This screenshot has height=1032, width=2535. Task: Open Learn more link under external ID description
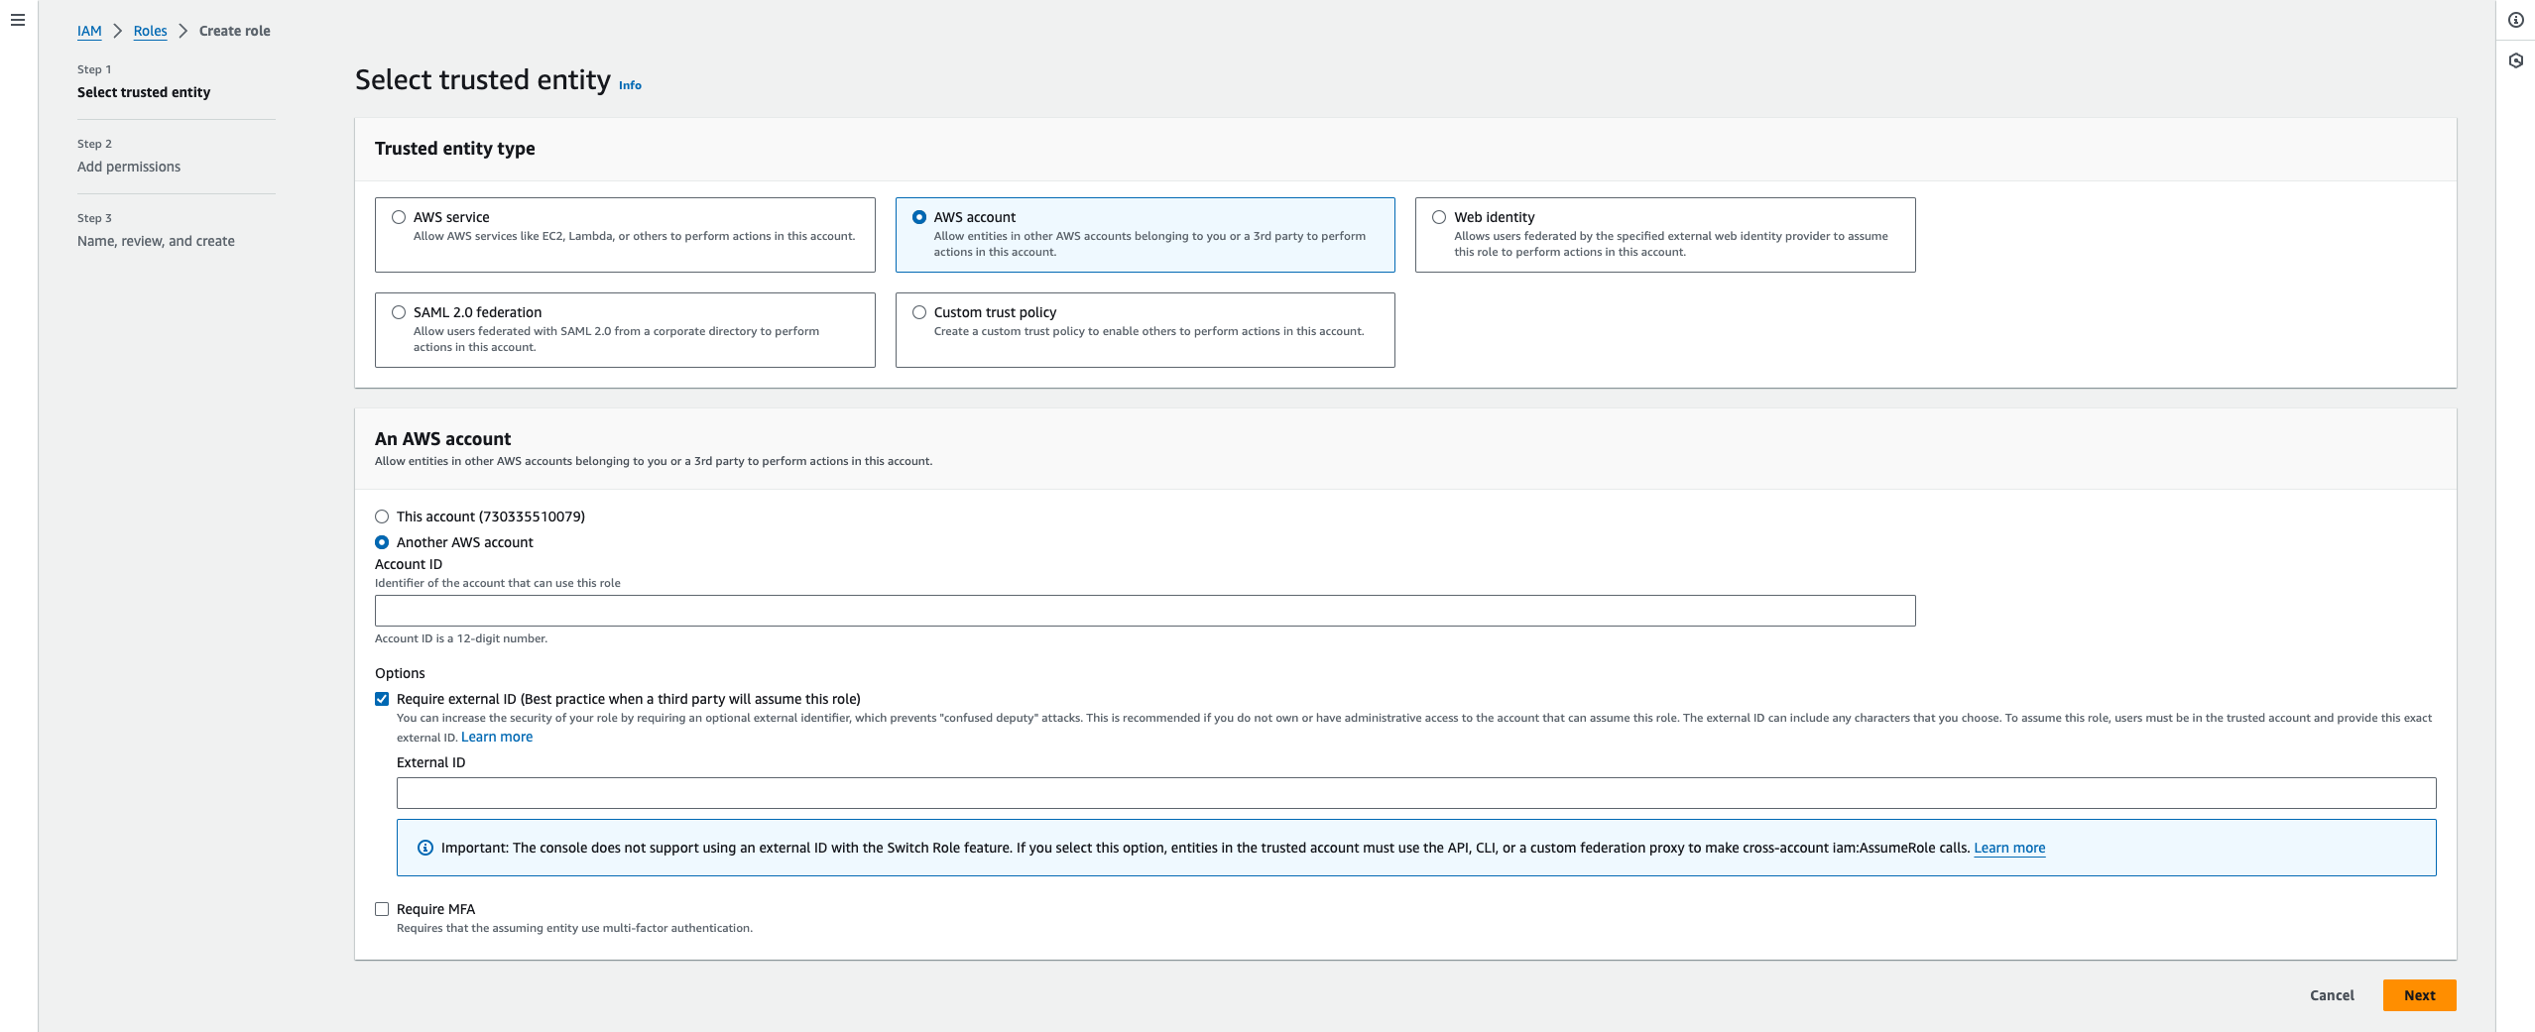[497, 737]
